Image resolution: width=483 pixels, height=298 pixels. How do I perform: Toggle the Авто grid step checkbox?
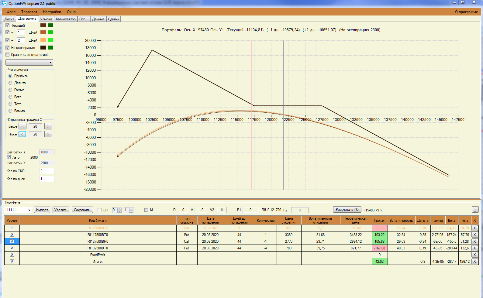click(9, 157)
